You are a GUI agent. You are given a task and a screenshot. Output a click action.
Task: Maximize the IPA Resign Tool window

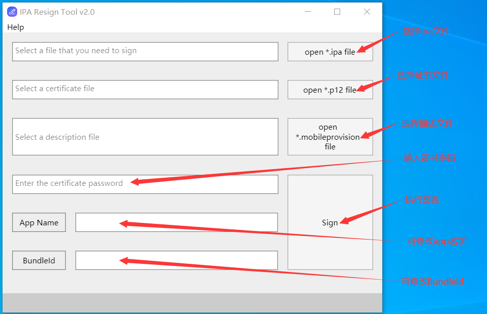pos(337,11)
